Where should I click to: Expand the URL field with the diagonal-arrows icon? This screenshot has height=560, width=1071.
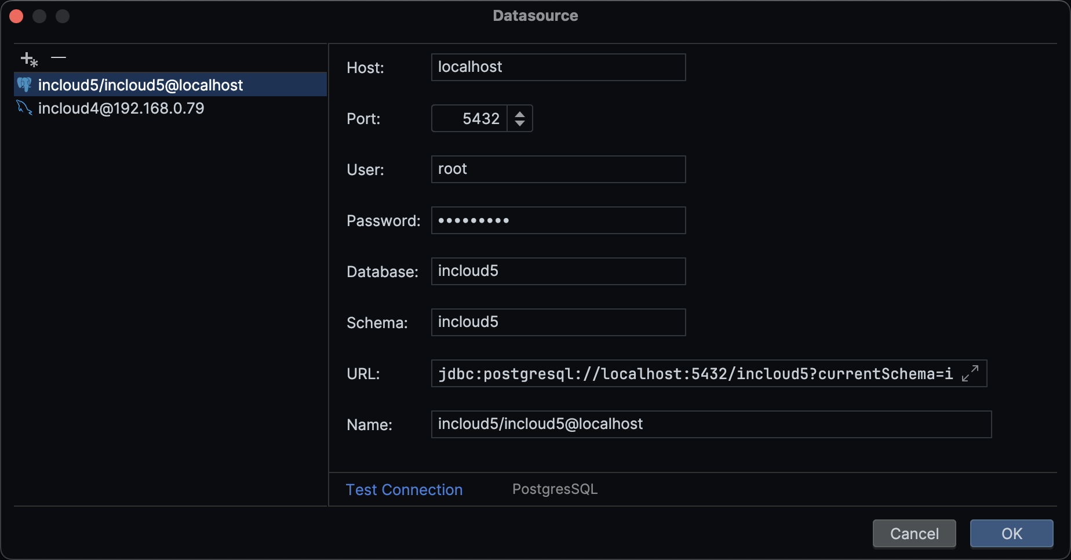tap(970, 373)
